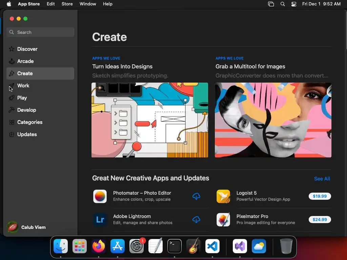Open the Pixelmator Pro app icon

pyautogui.click(x=223, y=219)
